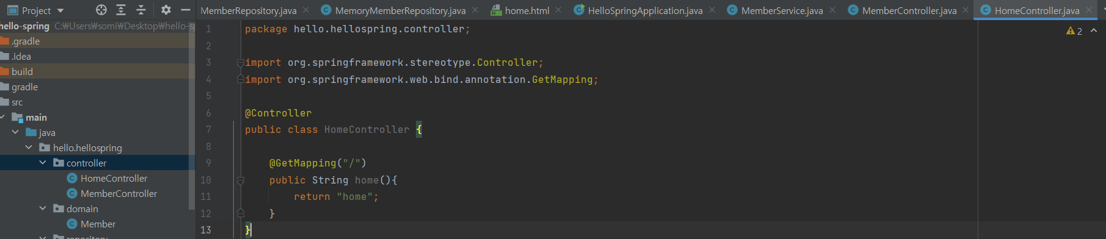Open the warnings indicator showing 2
Image resolution: width=1106 pixels, height=239 pixels.
pos(1074,30)
